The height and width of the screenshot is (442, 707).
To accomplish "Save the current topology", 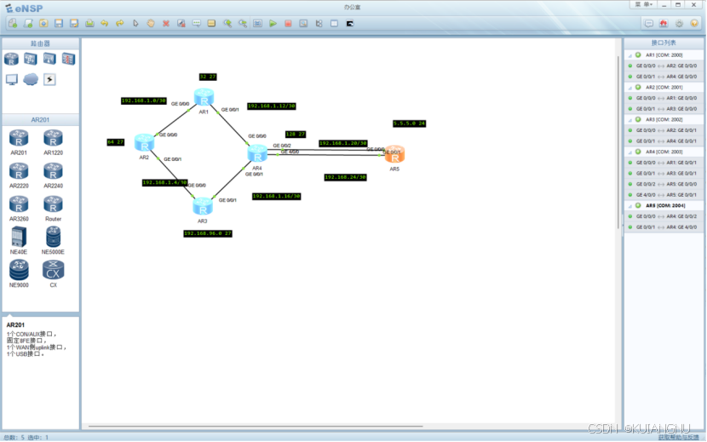I will tap(59, 24).
